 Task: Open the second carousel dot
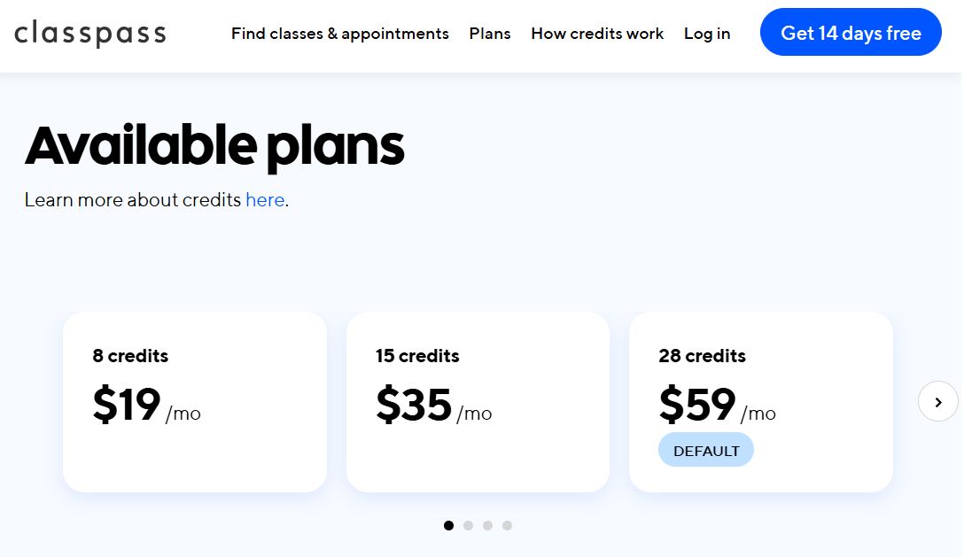click(468, 525)
